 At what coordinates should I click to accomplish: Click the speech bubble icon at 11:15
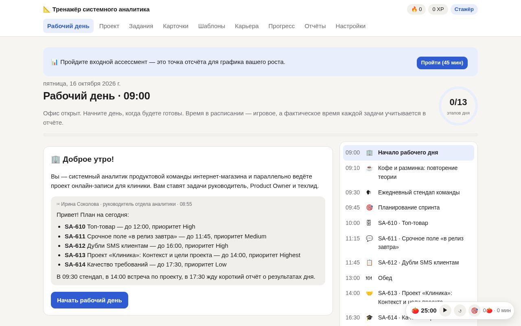369,238
